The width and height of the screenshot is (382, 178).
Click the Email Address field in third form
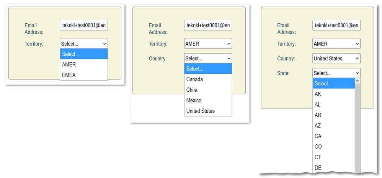(336, 25)
